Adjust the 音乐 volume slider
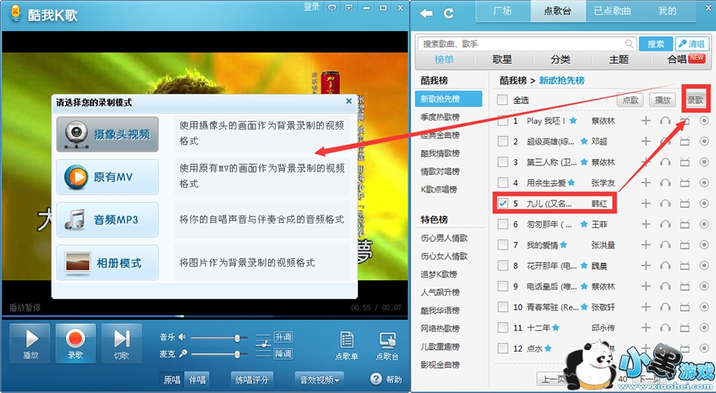This screenshot has width=716, height=393. point(220,338)
